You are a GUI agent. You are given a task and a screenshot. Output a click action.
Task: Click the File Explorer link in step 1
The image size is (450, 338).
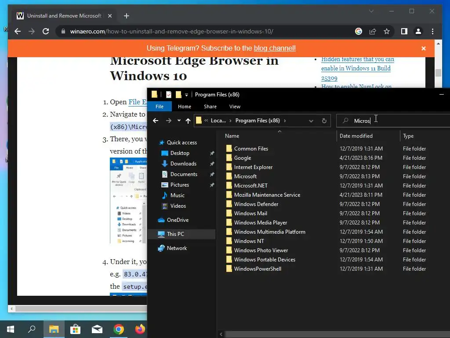point(138,102)
